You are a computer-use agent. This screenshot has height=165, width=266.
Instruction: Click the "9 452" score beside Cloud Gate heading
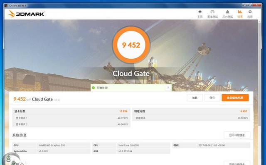20,99
